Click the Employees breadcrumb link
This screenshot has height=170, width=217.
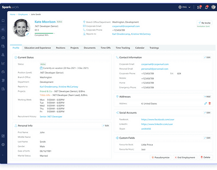tap(23, 15)
